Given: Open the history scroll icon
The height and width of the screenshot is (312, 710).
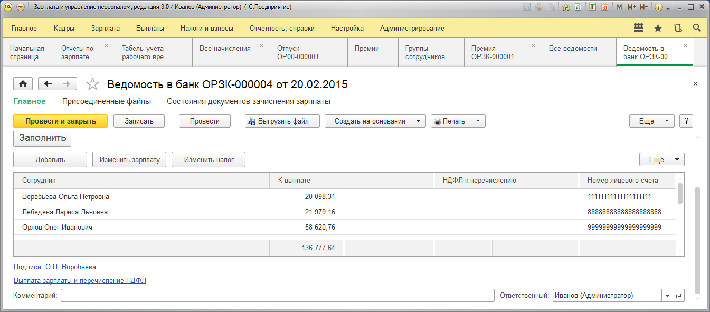Looking at the screenshot, I should (677, 28).
